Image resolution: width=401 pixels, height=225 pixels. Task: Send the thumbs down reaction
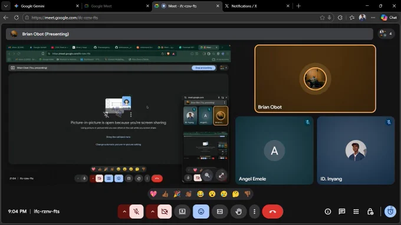click(x=247, y=194)
